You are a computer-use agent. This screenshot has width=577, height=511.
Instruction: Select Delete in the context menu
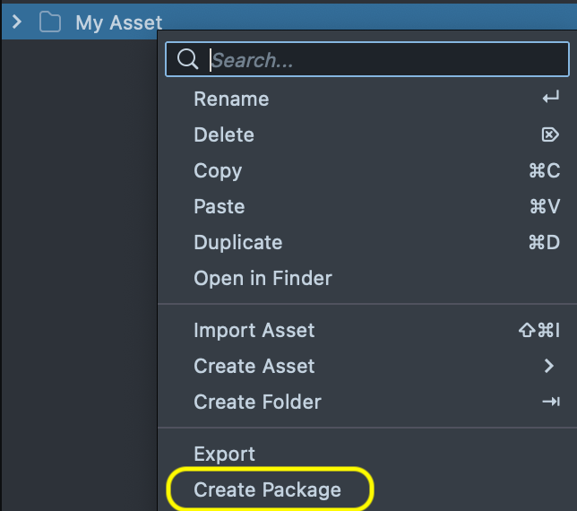point(224,134)
